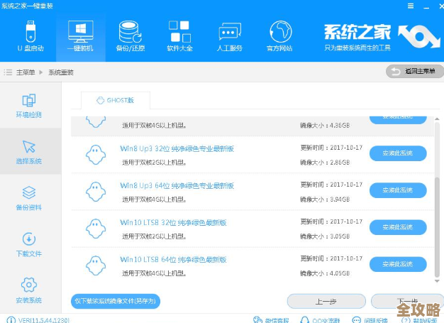This screenshot has width=444, height=323.
Task: Click the scrollbar up arrow
Action: click(x=437, y=119)
